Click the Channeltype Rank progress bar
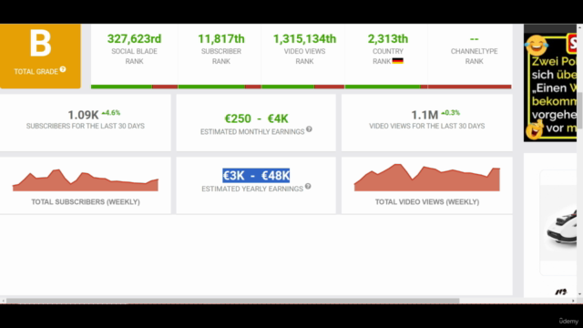 tap(470, 87)
